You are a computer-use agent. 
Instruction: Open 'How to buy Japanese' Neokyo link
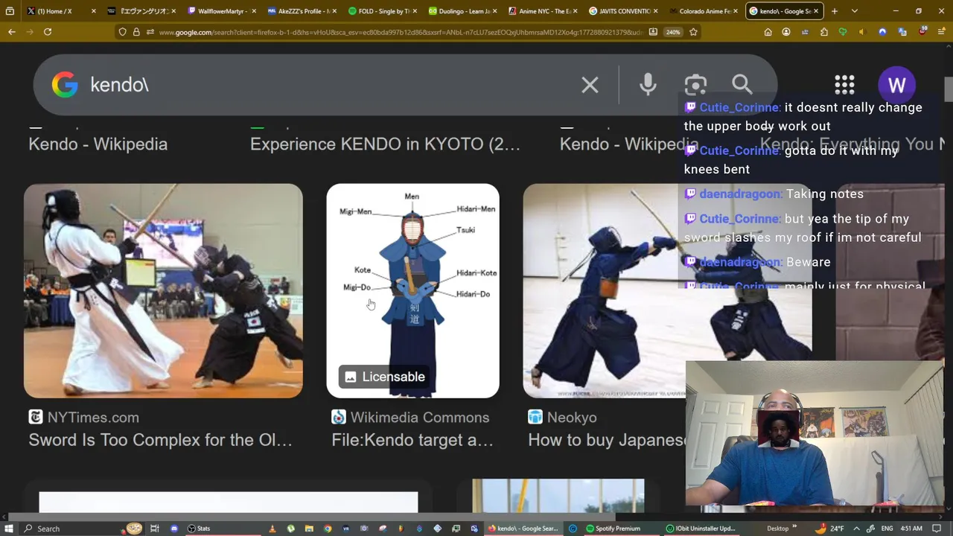tap(607, 440)
